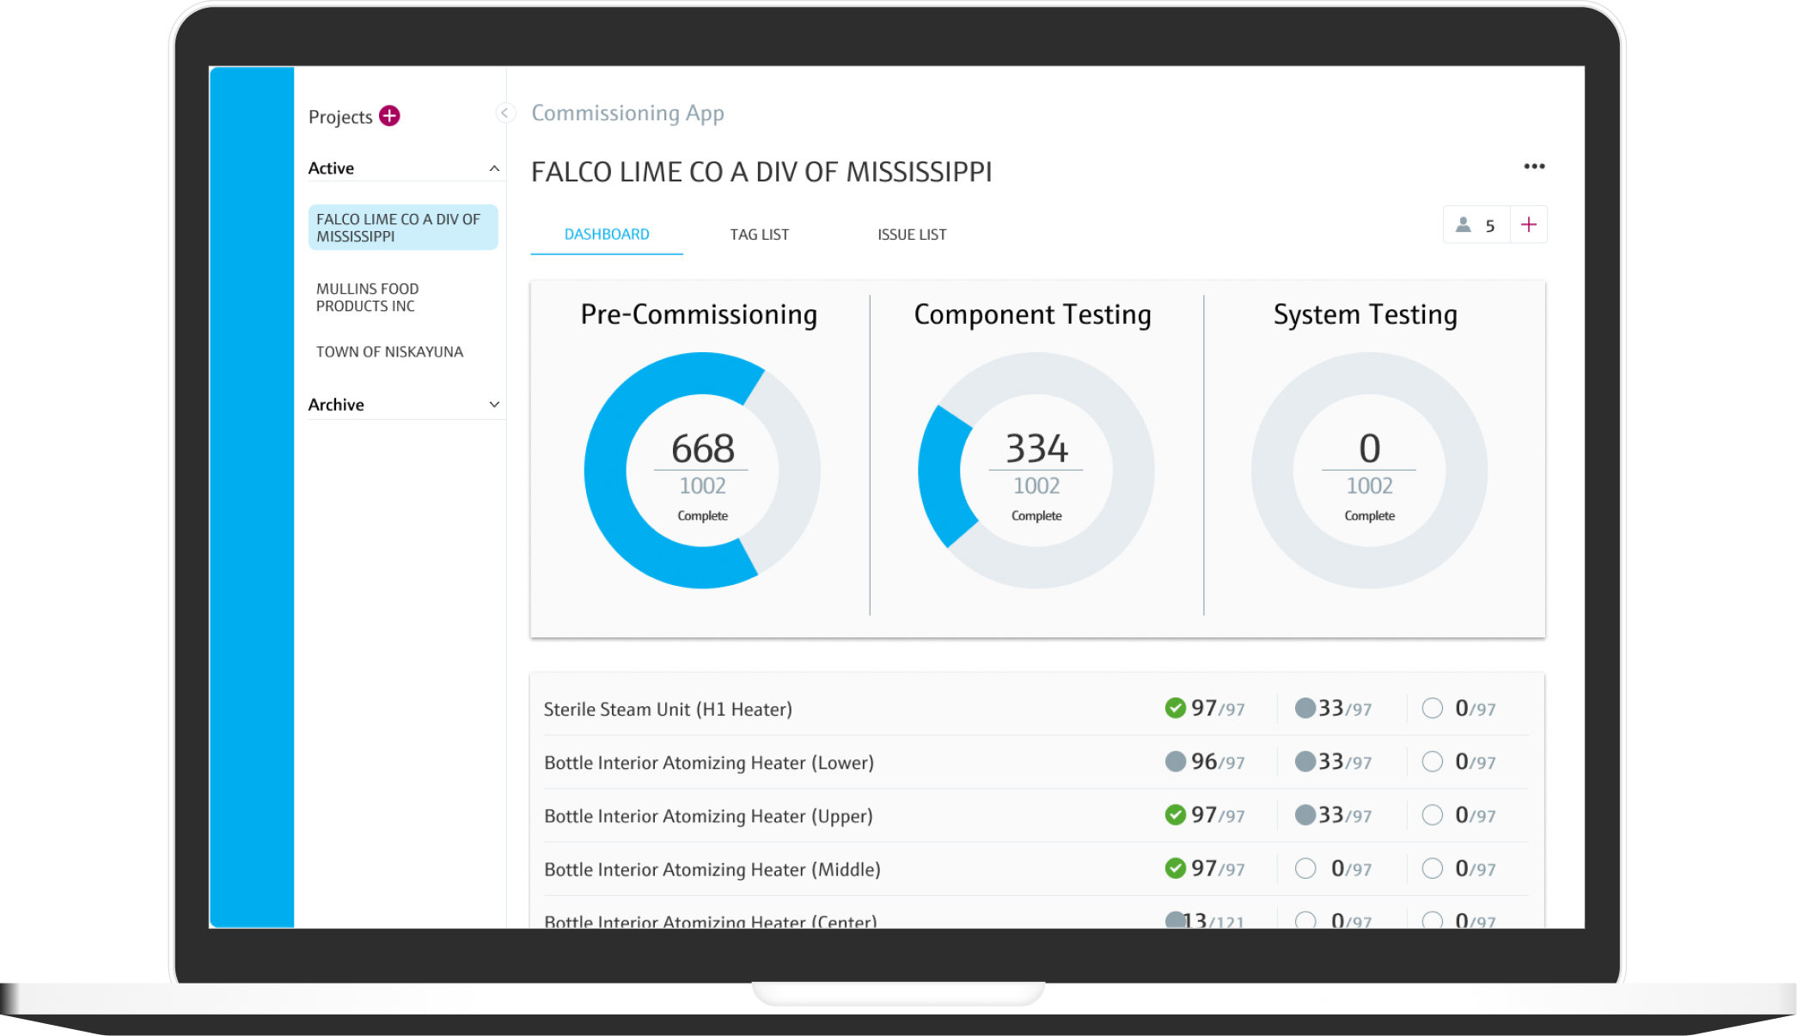Switch to the Tag List tab
The height and width of the screenshot is (1036, 1797).
759,235
